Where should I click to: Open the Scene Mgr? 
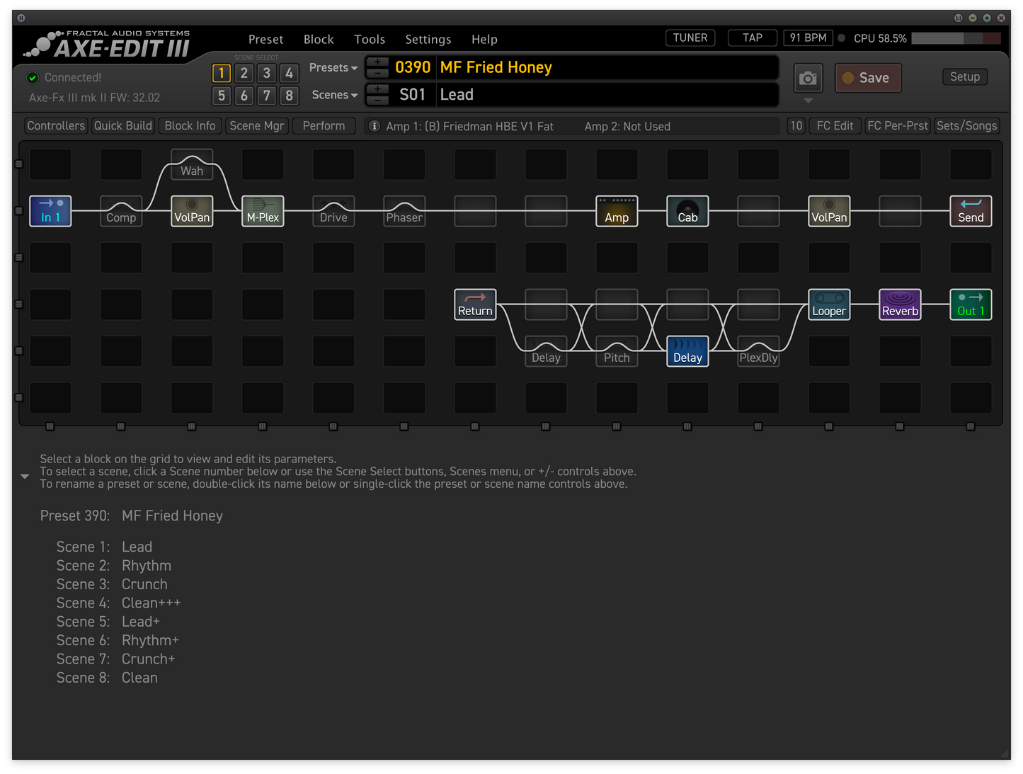tap(257, 126)
